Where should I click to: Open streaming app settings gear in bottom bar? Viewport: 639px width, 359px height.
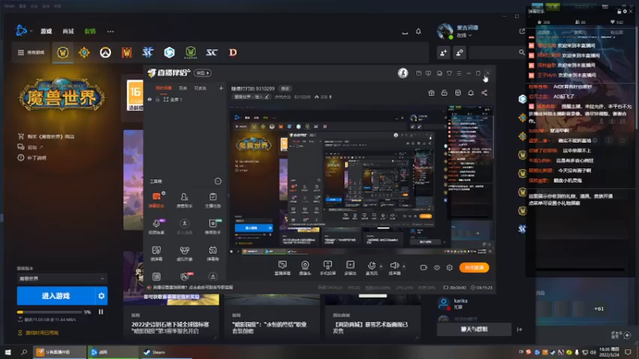(450, 267)
